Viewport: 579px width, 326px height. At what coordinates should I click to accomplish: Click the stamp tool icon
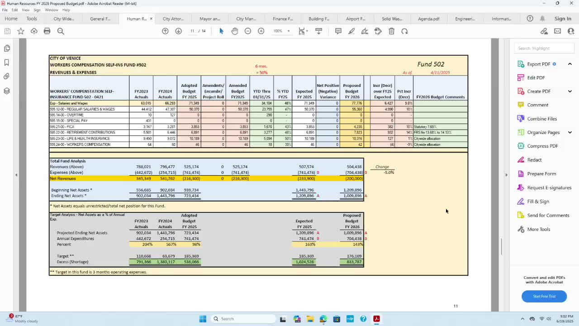pyautogui.click(x=378, y=31)
